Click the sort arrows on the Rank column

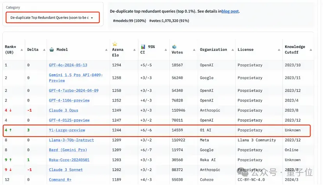pos(21,50)
